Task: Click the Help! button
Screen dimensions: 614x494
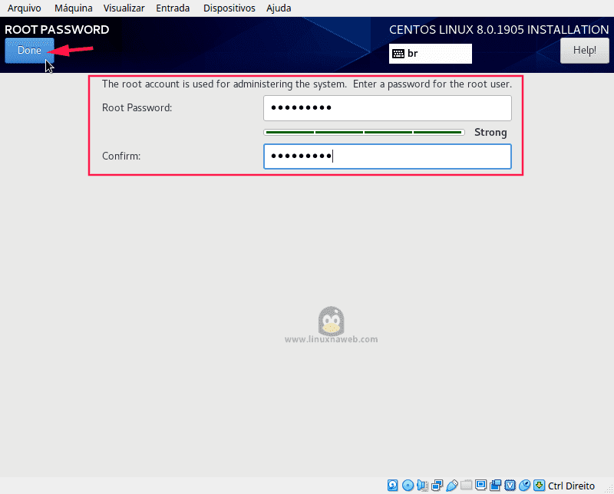Action: [585, 51]
